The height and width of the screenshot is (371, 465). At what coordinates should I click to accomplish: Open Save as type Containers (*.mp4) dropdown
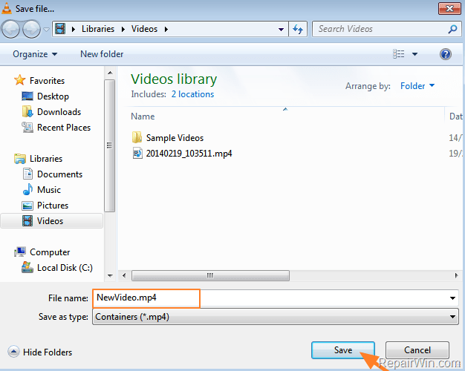point(276,317)
